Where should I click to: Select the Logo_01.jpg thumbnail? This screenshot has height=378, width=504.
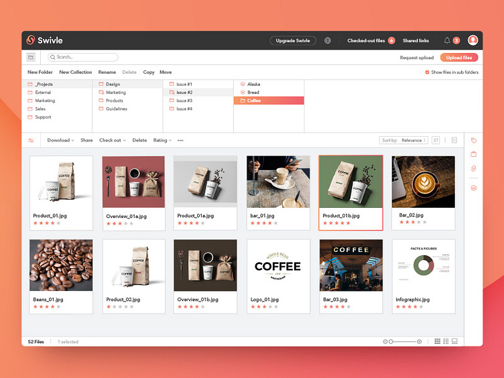(278, 265)
